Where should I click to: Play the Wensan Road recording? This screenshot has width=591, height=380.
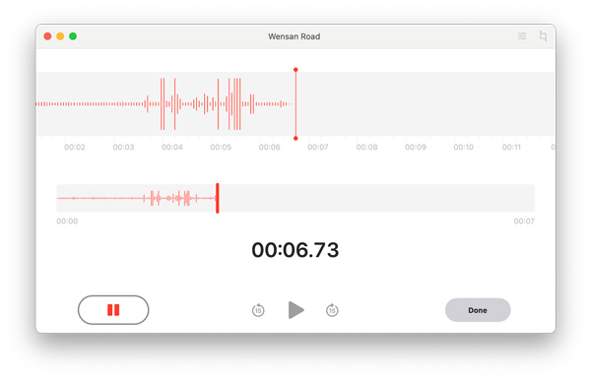pos(295,310)
